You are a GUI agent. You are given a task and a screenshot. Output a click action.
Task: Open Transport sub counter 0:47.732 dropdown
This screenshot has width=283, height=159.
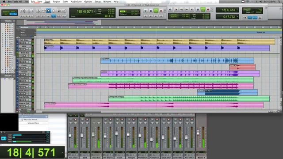tap(237, 17)
